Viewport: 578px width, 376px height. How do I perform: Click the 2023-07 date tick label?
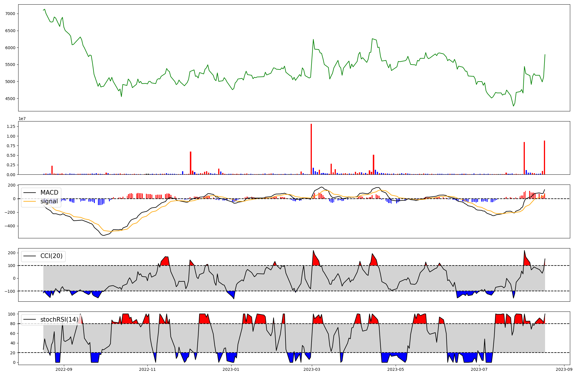pos(479,369)
